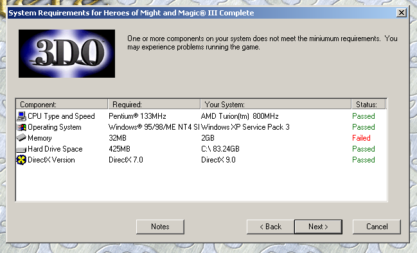The width and height of the screenshot is (417, 253).
Task: Go back with the Back button
Action: (x=271, y=227)
